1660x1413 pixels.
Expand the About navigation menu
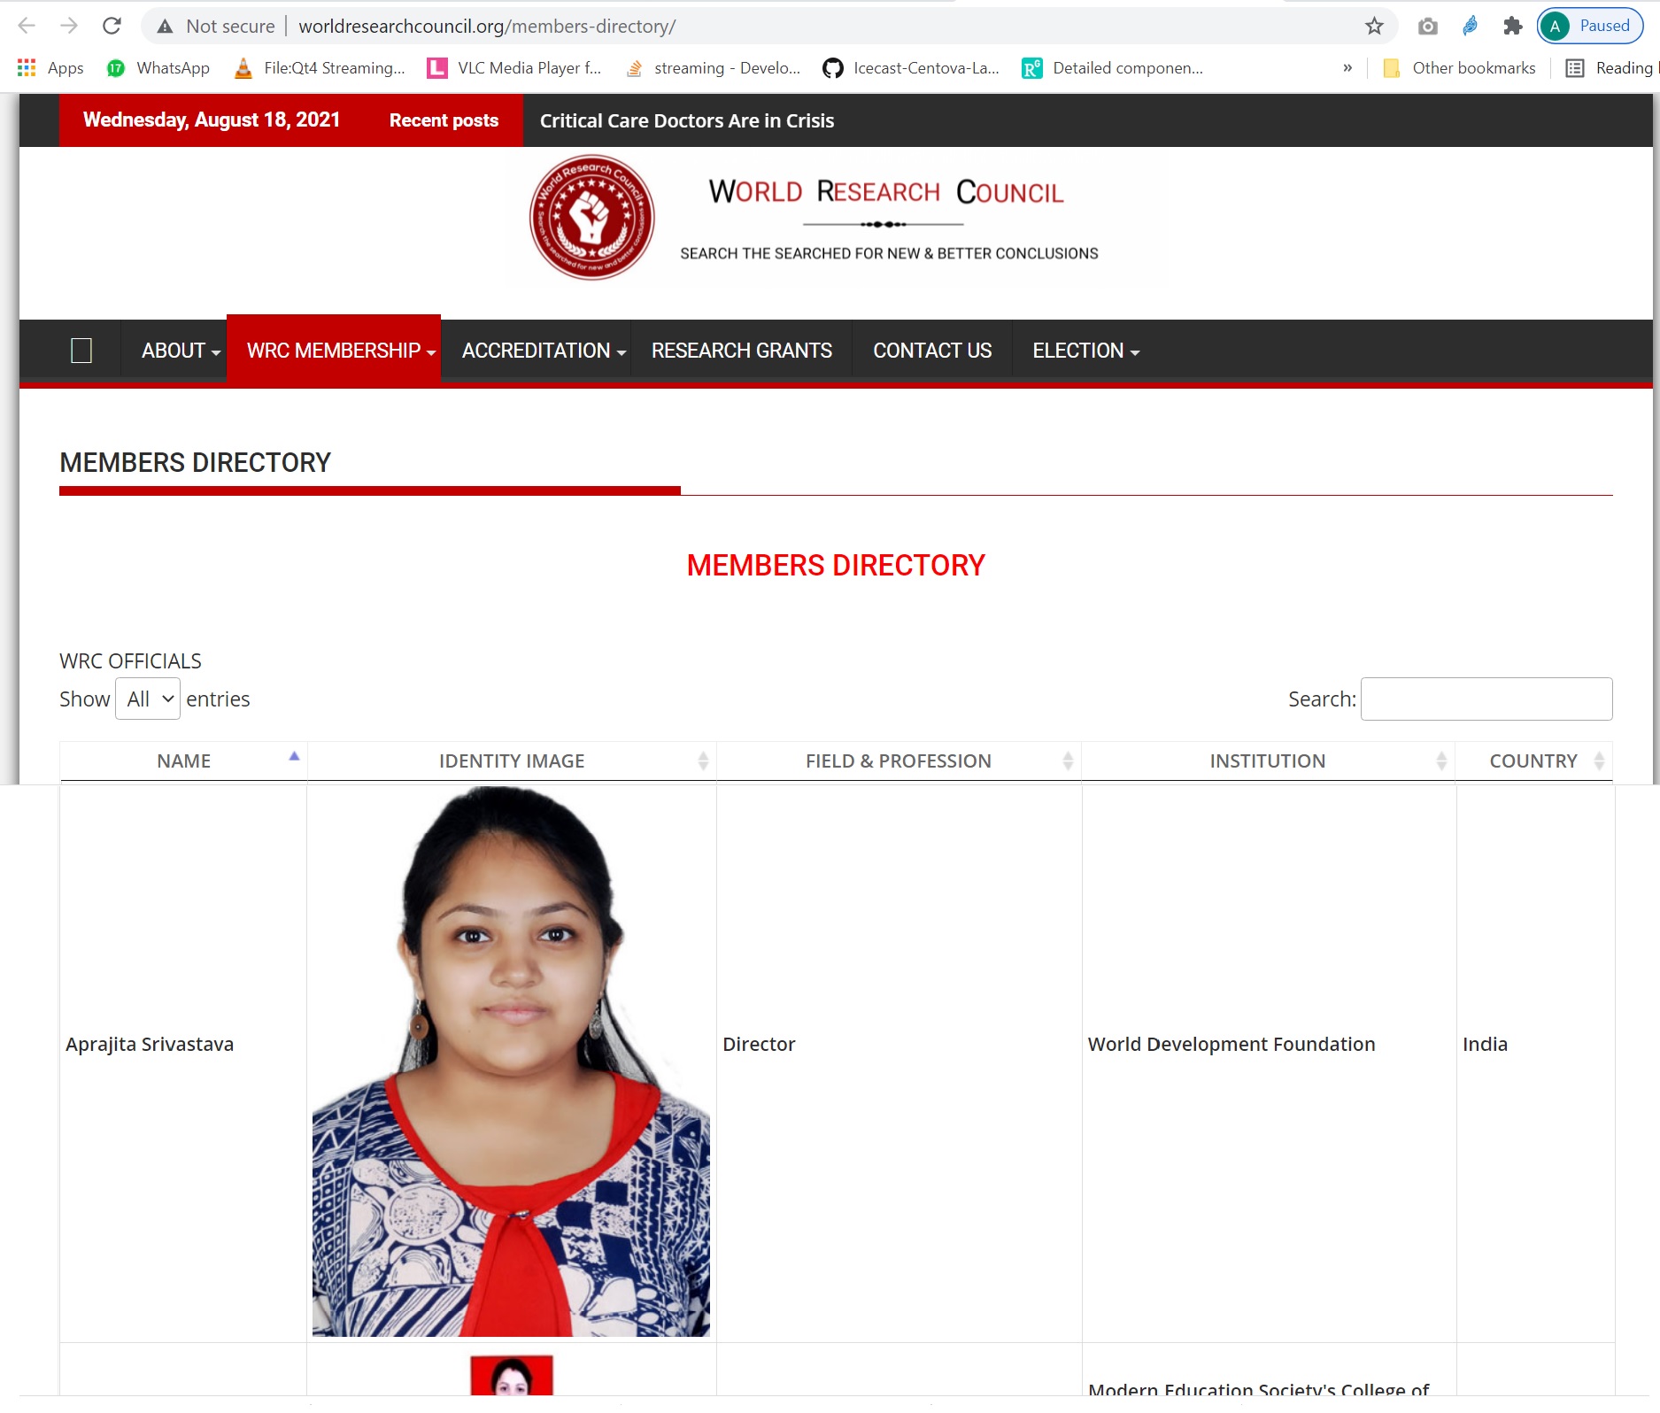pos(180,351)
